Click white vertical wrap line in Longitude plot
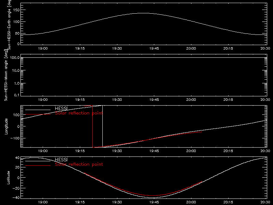The width and height of the screenshot is (273, 205). coord(102,126)
